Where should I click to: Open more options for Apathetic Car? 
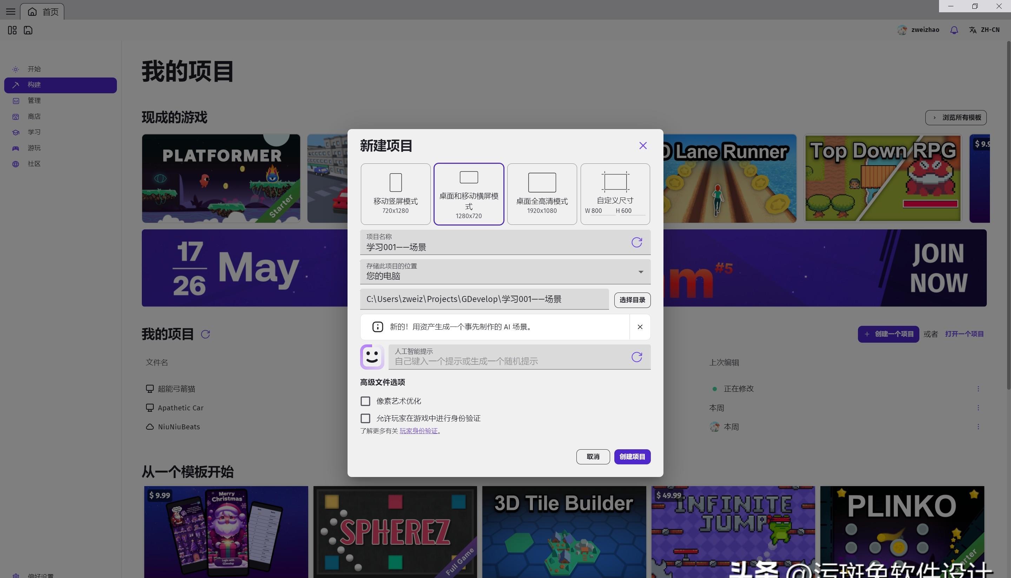tap(978, 408)
